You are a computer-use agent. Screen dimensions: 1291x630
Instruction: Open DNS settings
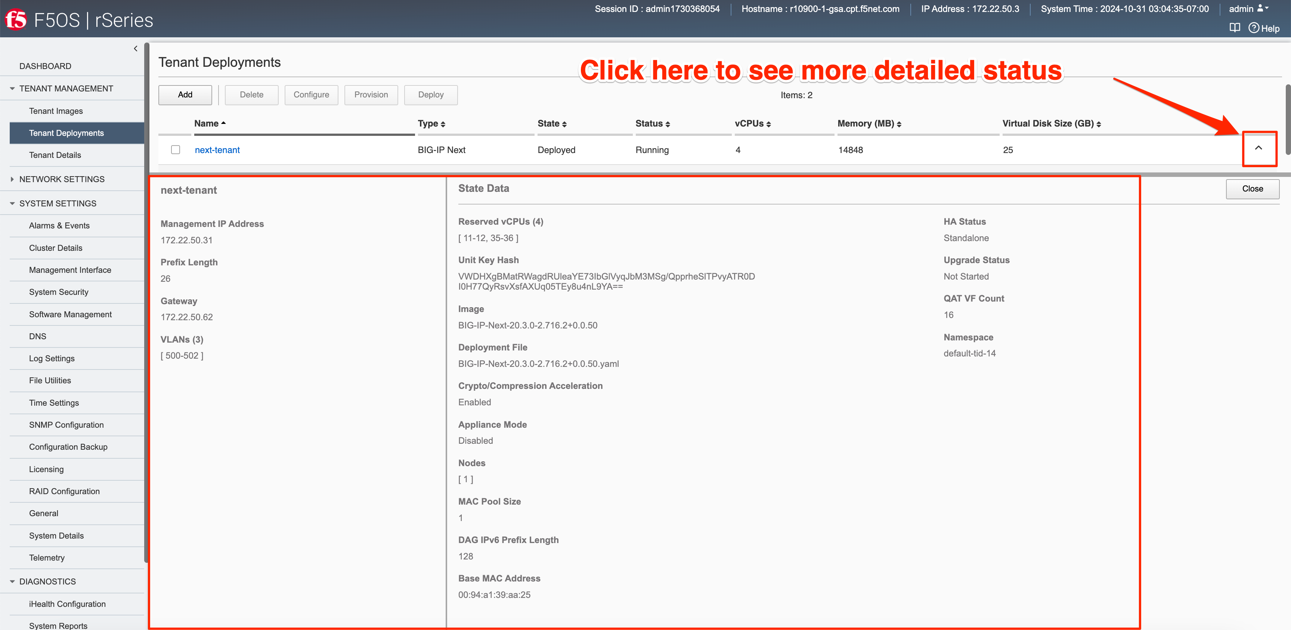pos(38,337)
